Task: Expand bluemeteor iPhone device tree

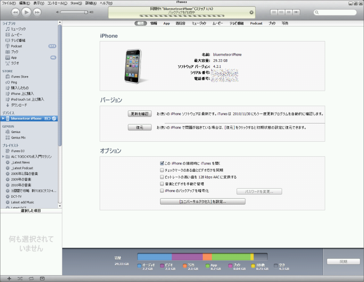Action: (x=3, y=118)
